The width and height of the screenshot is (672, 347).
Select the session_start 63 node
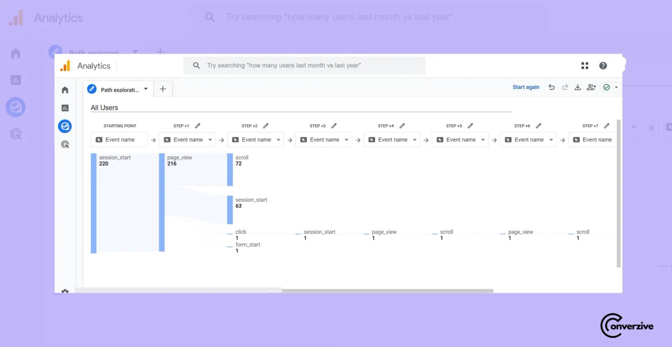coord(230,210)
